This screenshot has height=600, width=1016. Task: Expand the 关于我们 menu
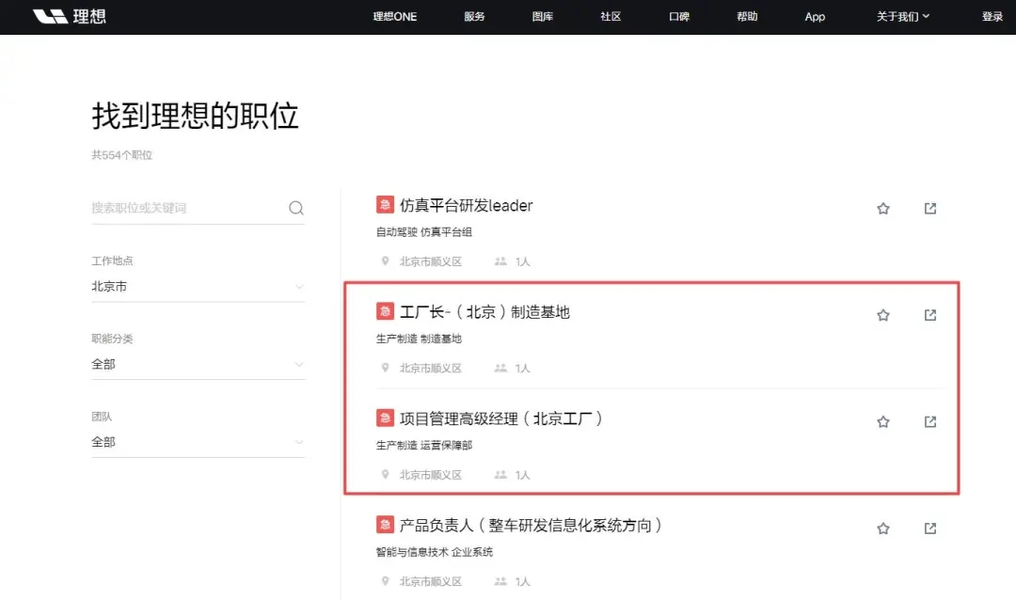902,17
